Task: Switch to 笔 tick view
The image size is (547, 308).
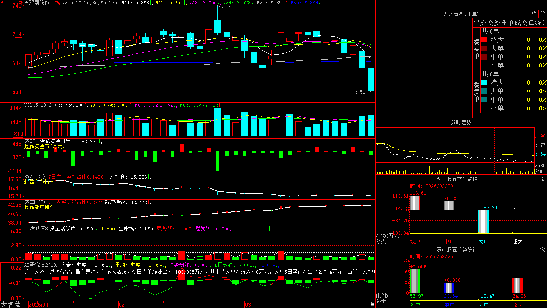Action: 543,14
